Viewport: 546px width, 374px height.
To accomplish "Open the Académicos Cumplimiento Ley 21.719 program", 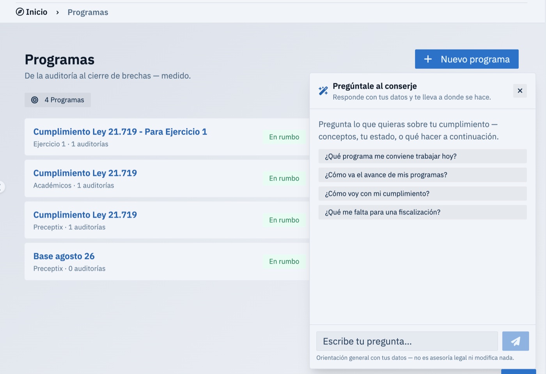I will tap(85, 173).
